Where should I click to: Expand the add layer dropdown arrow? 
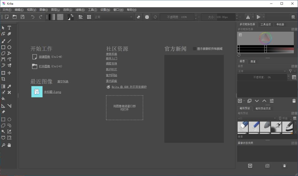[244, 101]
